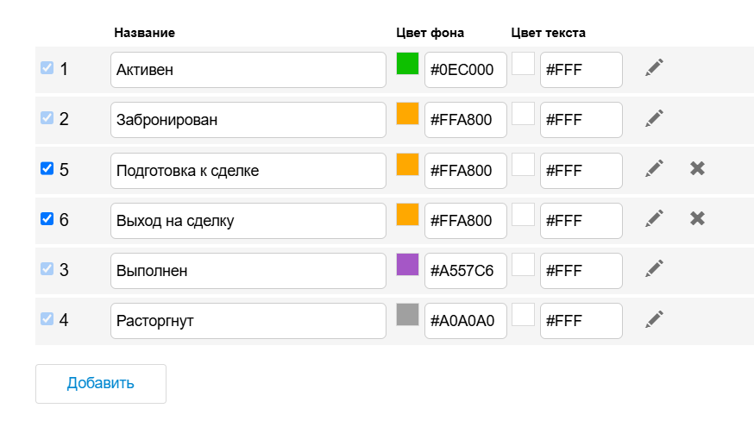The height and width of the screenshot is (421, 754).
Task: Focus the #0EC000 background color field
Action: pyautogui.click(x=465, y=70)
